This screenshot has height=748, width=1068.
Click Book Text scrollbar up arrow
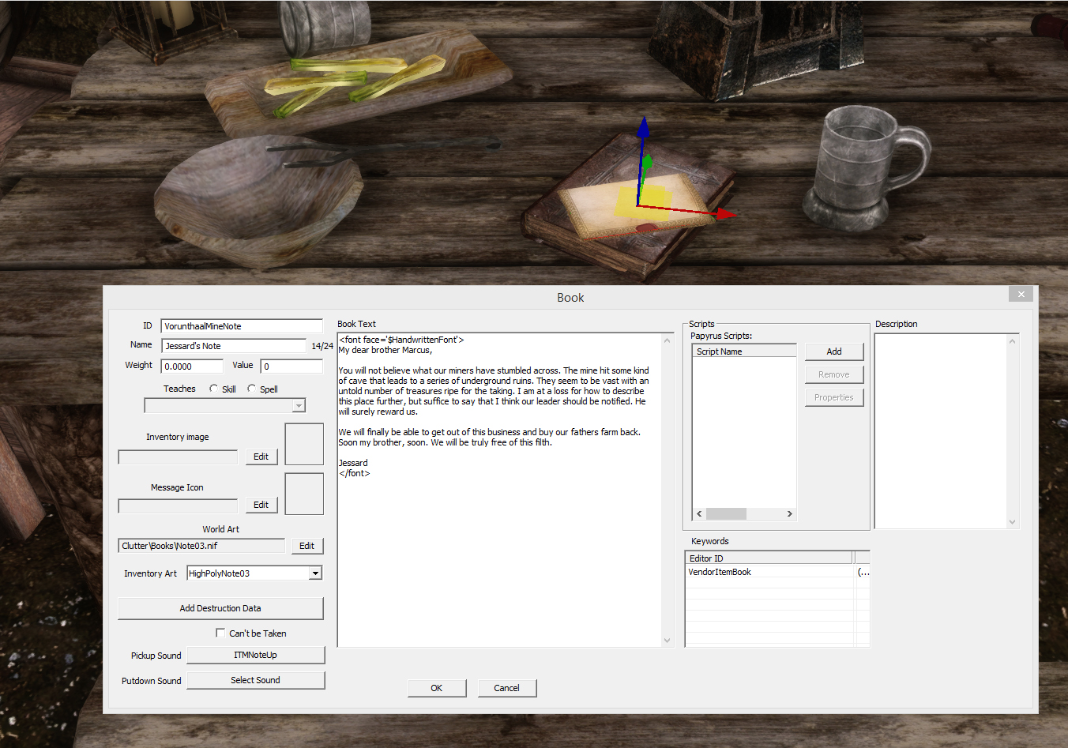pyautogui.click(x=667, y=340)
